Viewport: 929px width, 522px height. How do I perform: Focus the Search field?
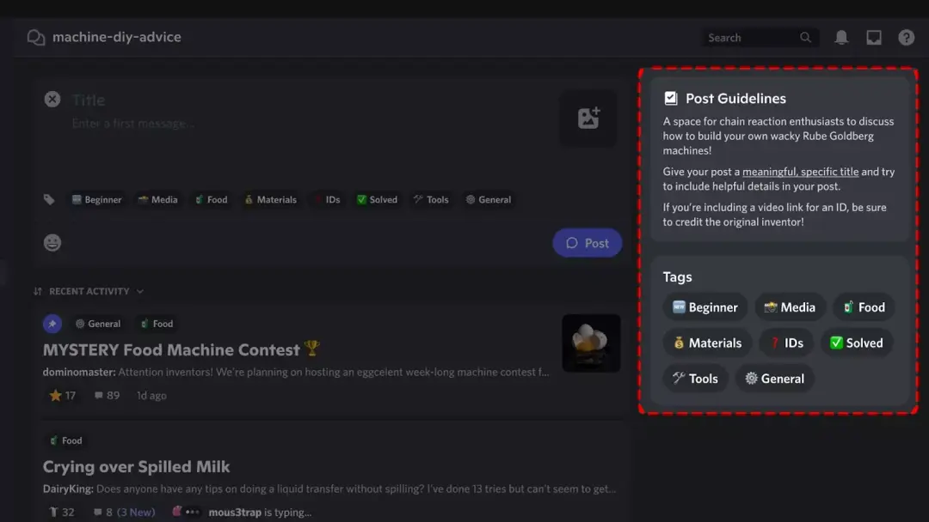760,37
